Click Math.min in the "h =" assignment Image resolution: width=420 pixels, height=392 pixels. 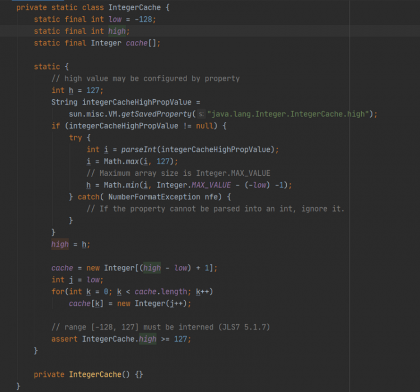pos(122,185)
